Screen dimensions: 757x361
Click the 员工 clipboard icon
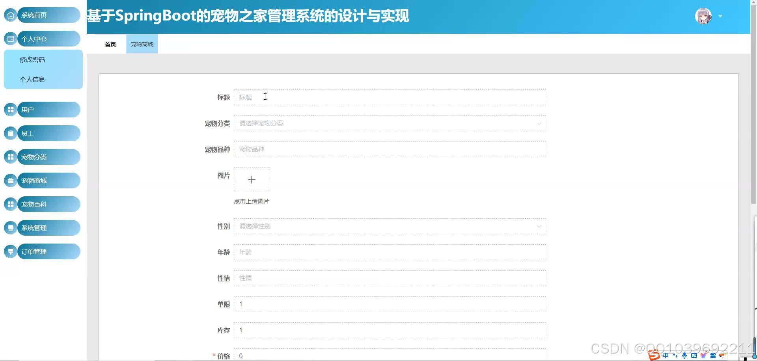10,133
